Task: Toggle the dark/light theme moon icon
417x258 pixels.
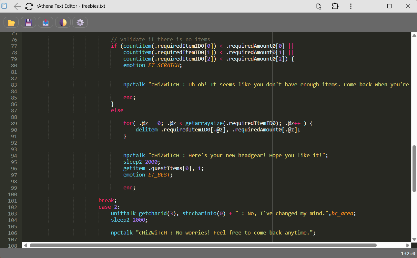Action: click(x=63, y=23)
